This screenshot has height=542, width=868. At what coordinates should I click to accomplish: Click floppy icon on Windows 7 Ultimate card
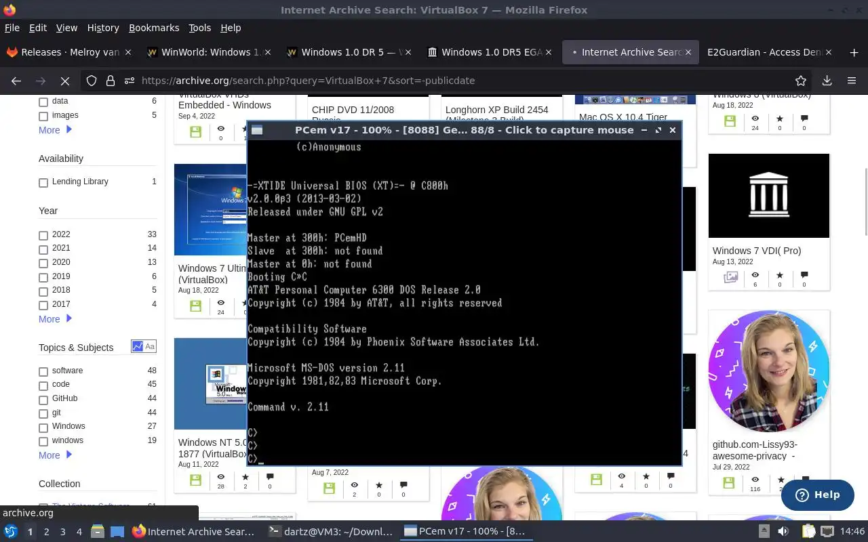click(x=195, y=306)
